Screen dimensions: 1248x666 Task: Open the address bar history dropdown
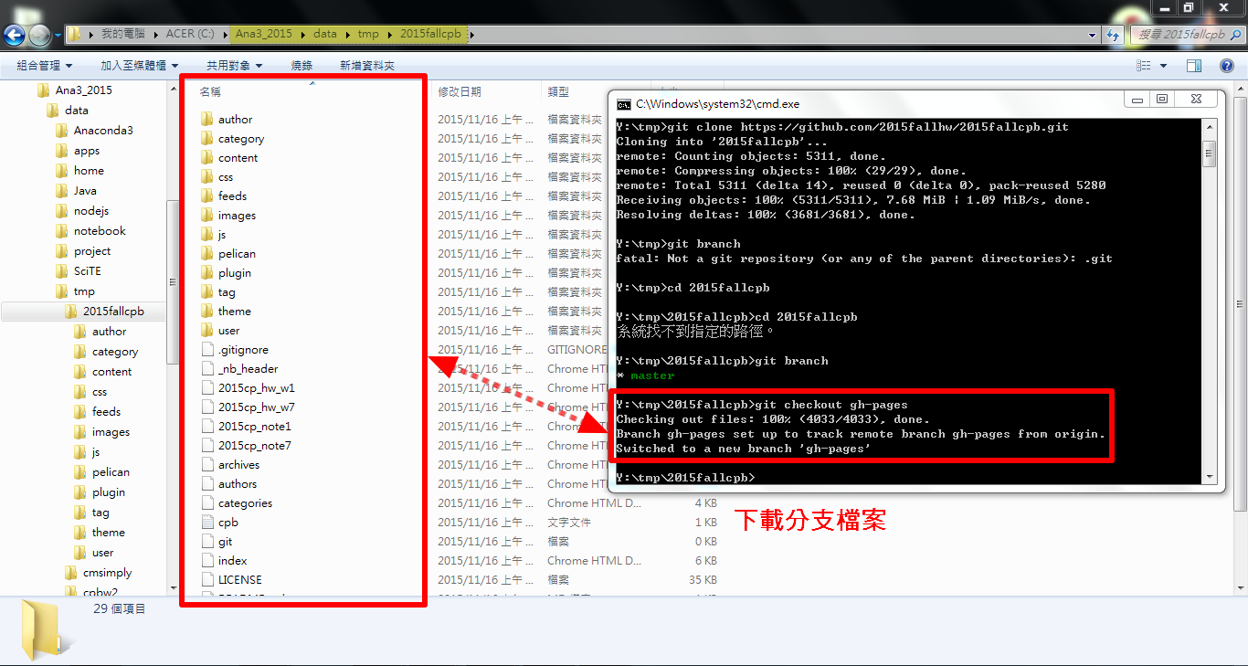pyautogui.click(x=1093, y=35)
